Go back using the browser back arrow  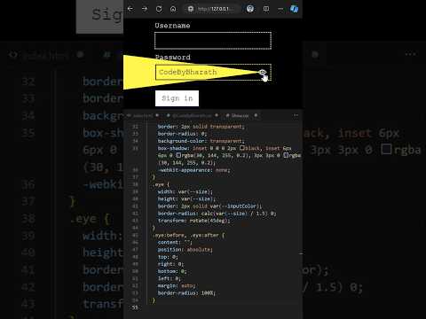point(130,9)
